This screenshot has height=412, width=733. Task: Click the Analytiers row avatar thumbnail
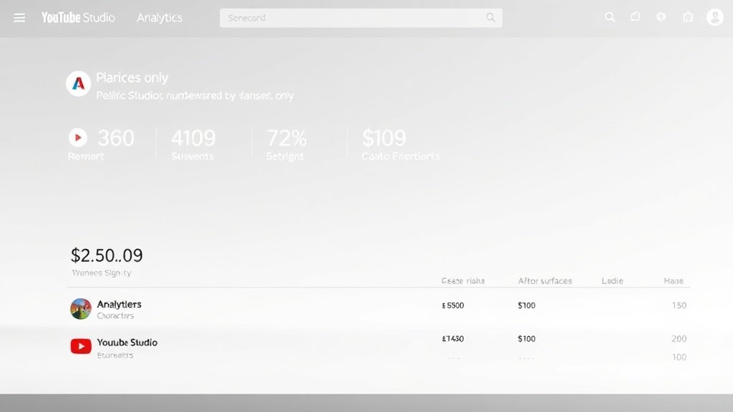[81, 309]
